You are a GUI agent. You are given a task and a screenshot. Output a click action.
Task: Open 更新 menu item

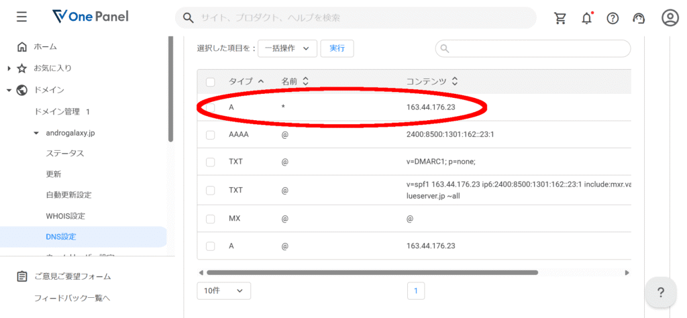click(x=54, y=174)
